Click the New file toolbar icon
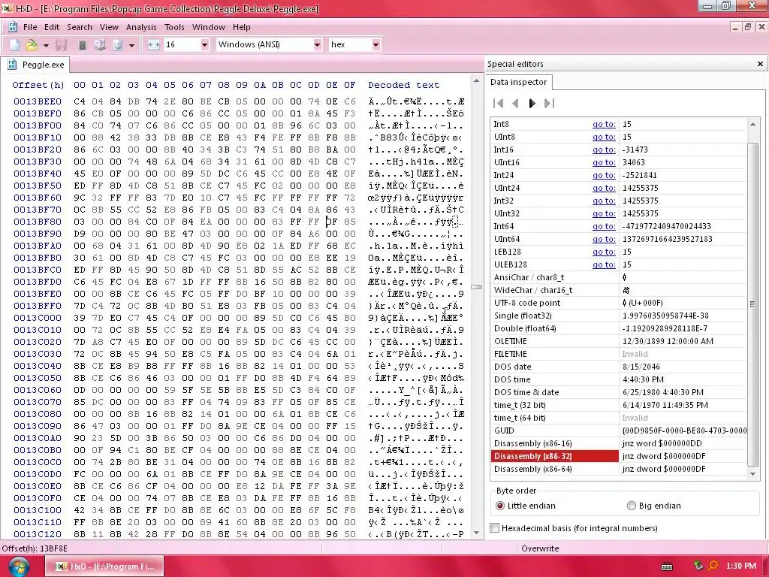Image resolution: width=769 pixels, height=577 pixels. [x=15, y=44]
